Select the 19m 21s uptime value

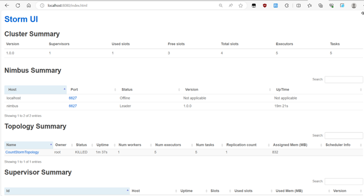(281, 106)
